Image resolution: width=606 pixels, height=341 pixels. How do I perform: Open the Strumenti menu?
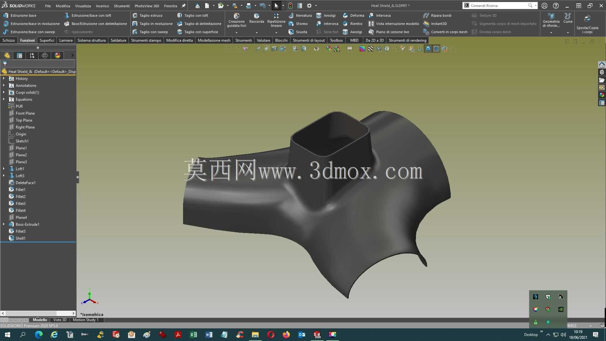[122, 6]
